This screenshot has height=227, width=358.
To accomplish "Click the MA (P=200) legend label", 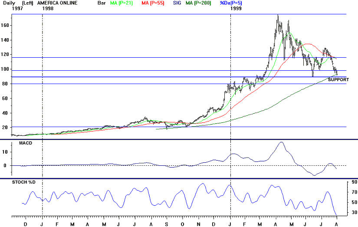I will pos(198,3).
